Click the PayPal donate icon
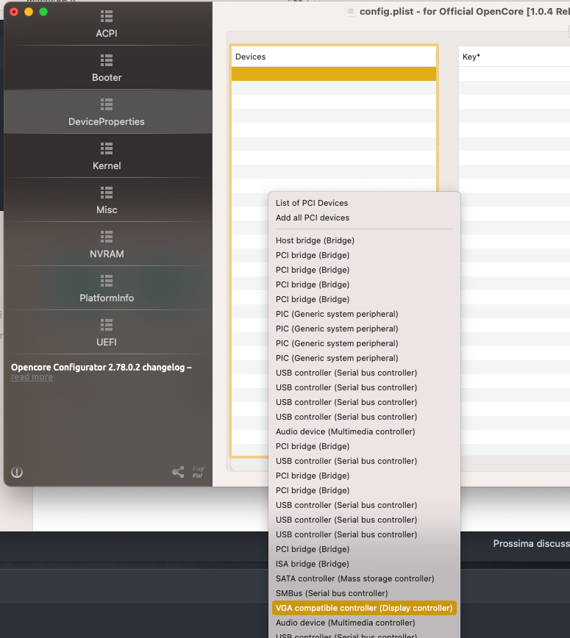The width and height of the screenshot is (570, 638). (198, 472)
